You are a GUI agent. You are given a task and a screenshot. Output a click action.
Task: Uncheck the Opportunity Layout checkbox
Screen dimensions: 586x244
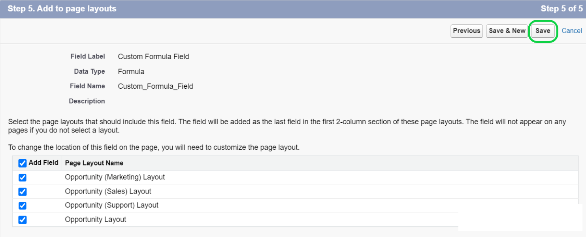click(x=23, y=220)
